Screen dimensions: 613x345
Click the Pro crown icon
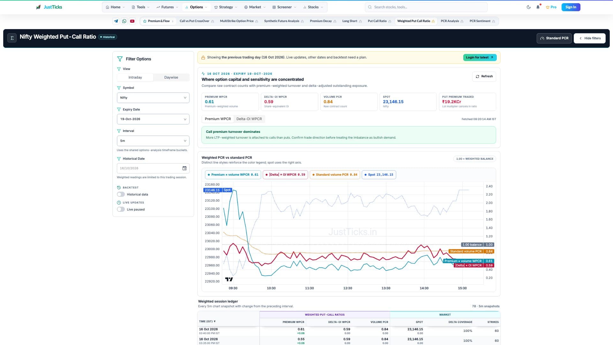pos(548,7)
